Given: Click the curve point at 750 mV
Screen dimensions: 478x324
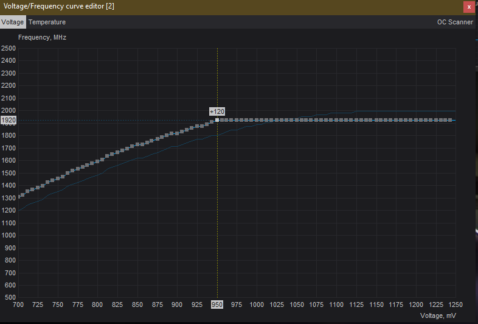Looking at the screenshot, I should [58, 178].
